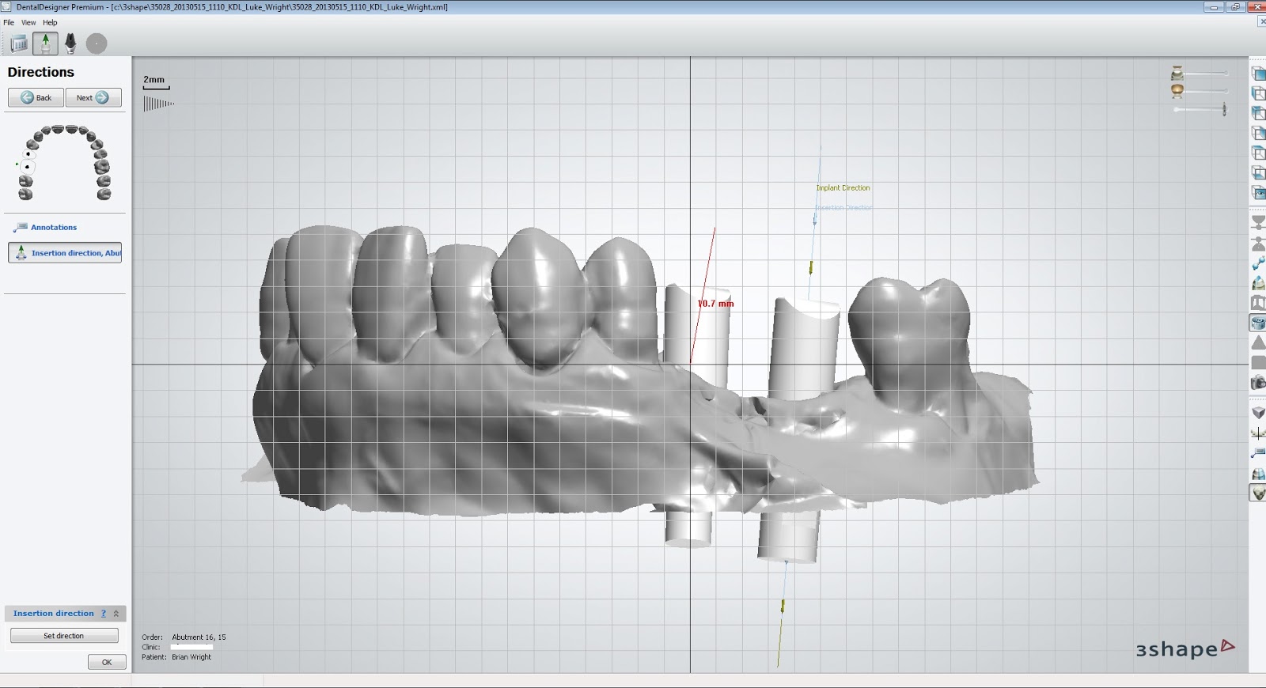Open the order overview step icon

pyautogui.click(x=19, y=43)
